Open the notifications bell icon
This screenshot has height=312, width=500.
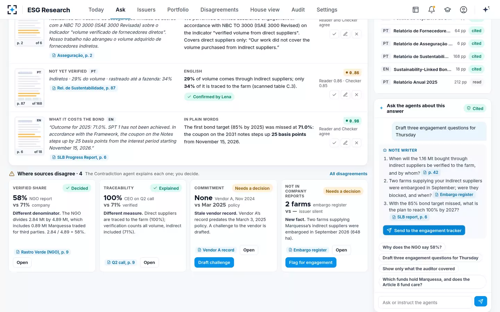(432, 10)
